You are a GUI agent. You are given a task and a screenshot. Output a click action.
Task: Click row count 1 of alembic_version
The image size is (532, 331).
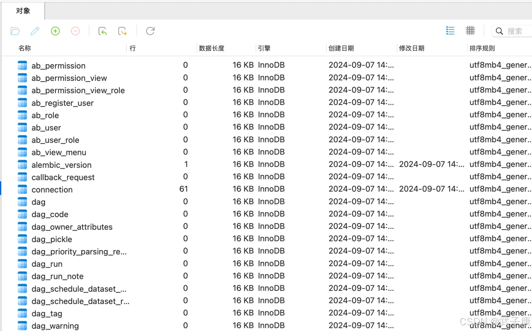pos(186,164)
